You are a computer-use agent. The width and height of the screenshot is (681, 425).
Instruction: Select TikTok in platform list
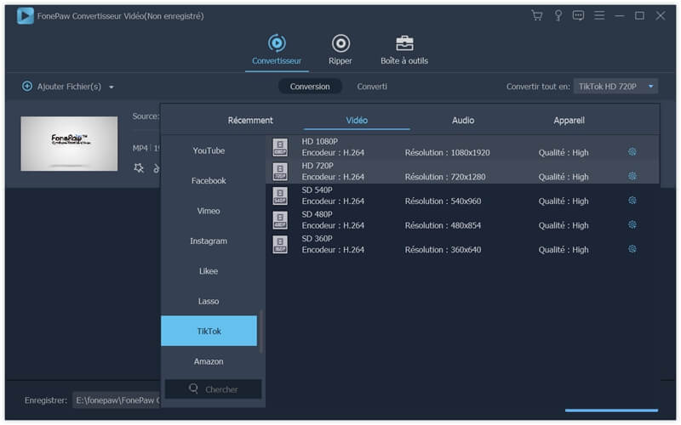209,331
